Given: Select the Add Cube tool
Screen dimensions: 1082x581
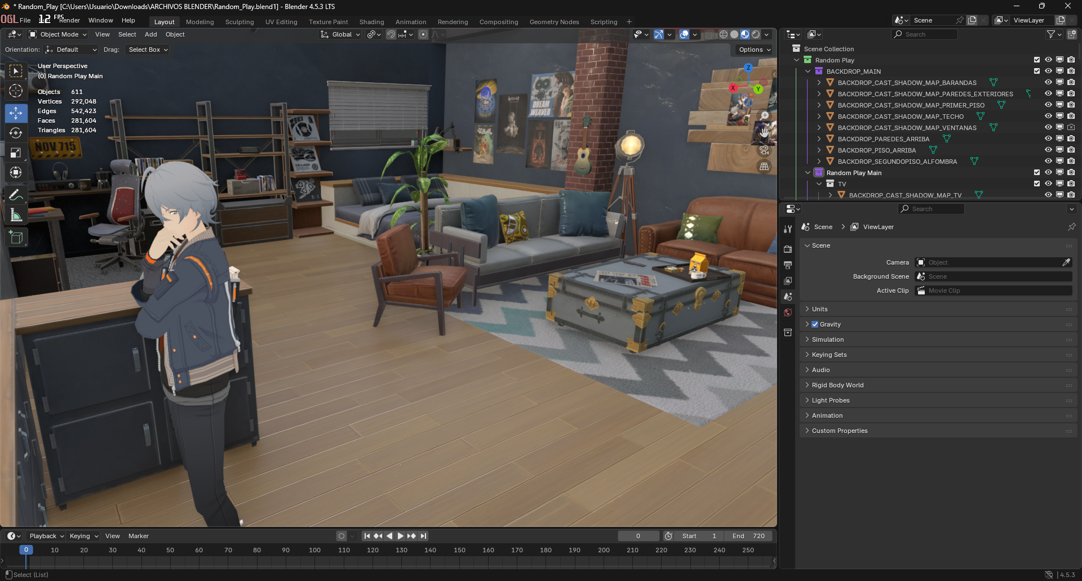Looking at the screenshot, I should point(16,238).
